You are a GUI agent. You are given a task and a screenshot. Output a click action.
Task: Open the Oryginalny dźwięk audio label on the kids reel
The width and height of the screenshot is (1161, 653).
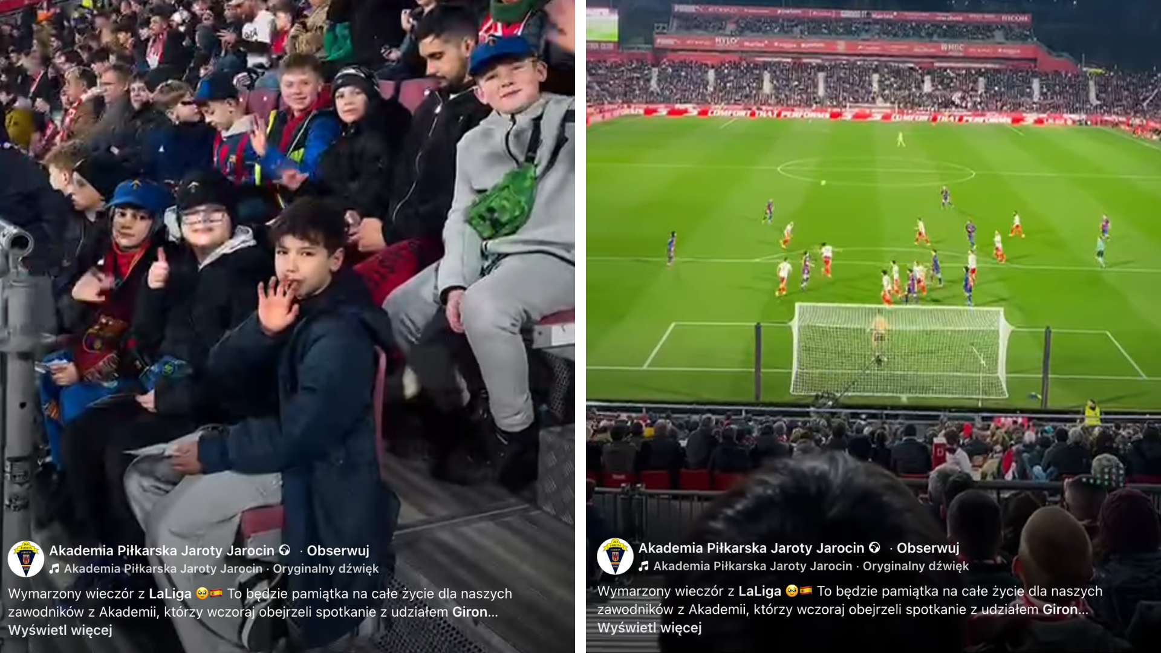[325, 569]
